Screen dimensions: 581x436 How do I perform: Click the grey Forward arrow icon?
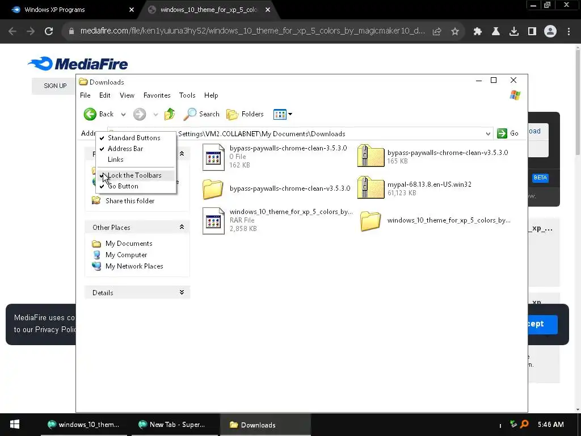pos(140,114)
